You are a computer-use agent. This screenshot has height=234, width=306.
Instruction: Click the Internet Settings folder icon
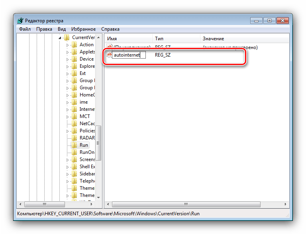coord(74,109)
